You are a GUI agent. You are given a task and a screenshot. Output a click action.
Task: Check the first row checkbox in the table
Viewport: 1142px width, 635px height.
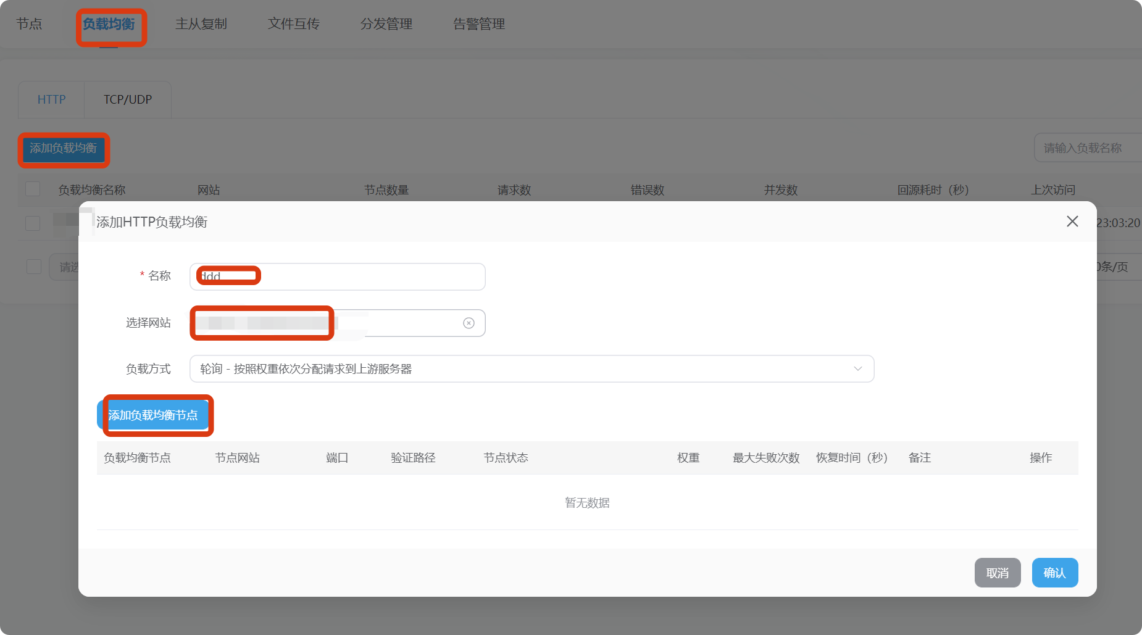click(33, 223)
